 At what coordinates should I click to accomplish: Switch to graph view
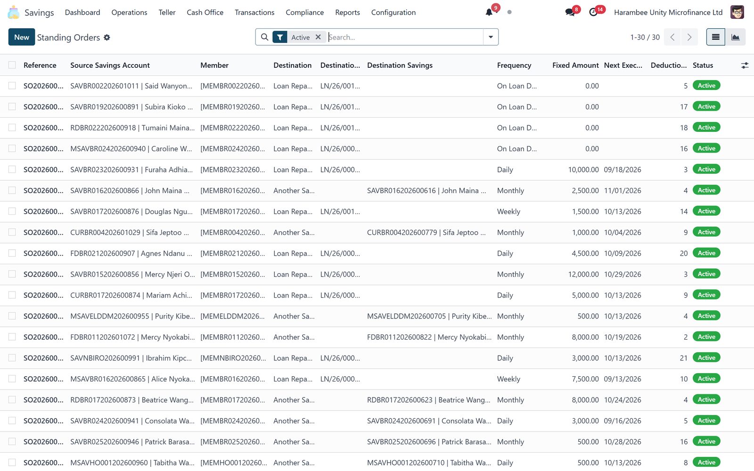735,37
